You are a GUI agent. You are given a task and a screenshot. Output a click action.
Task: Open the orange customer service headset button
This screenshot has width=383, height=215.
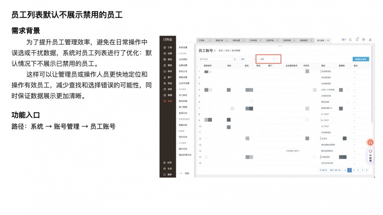coord(370,142)
